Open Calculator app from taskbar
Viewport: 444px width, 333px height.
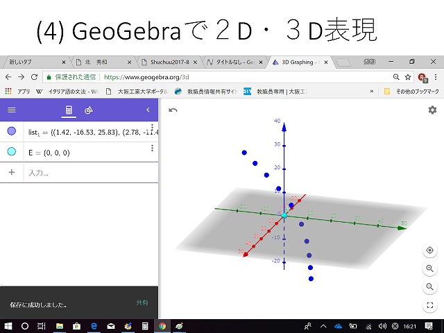point(145,326)
